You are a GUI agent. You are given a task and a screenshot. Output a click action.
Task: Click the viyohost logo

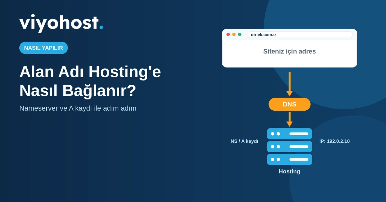coord(61,23)
